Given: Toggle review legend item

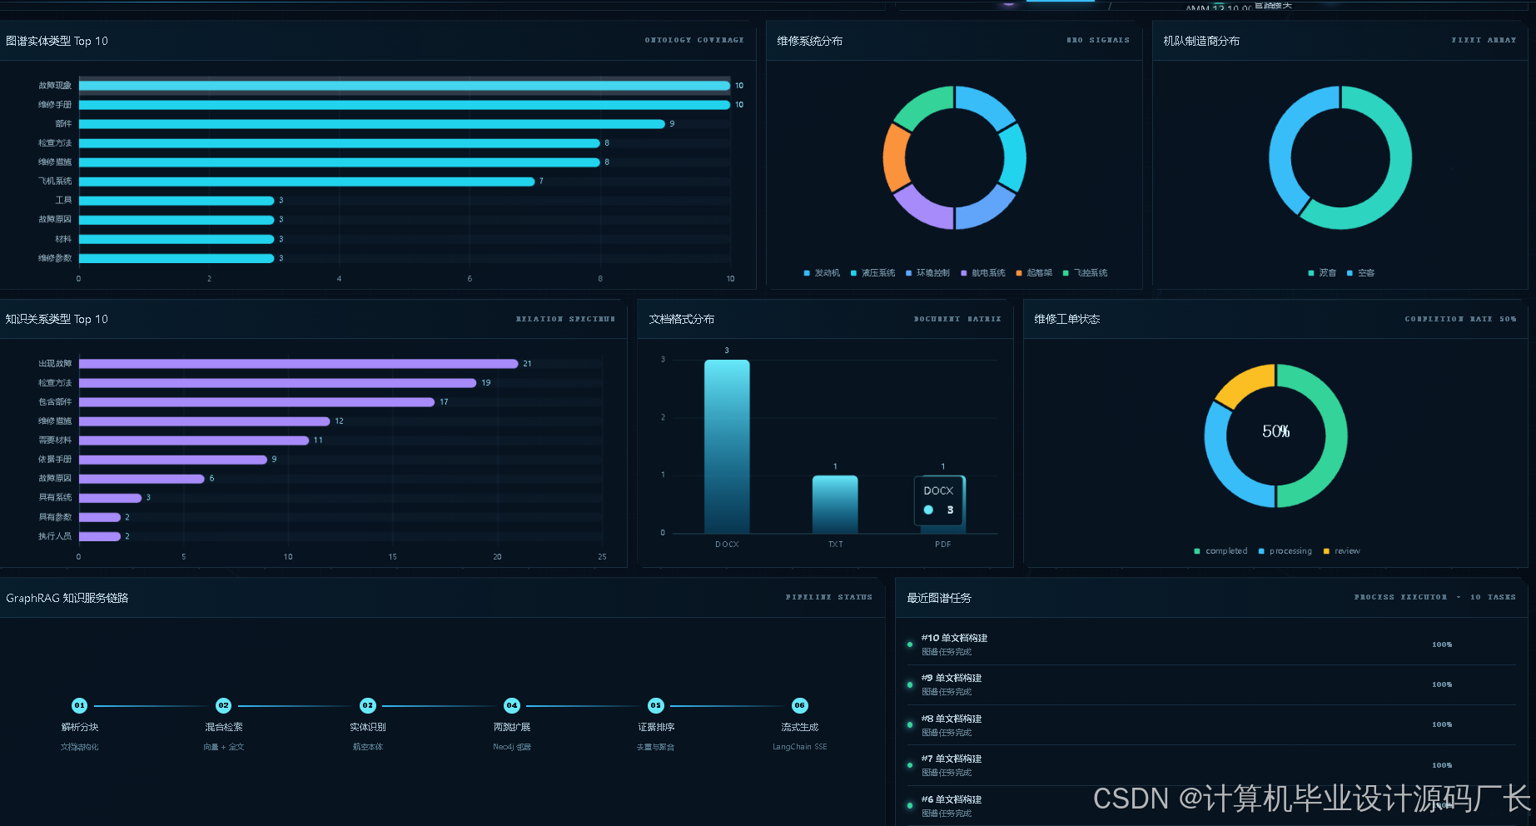Looking at the screenshot, I should tap(1341, 551).
